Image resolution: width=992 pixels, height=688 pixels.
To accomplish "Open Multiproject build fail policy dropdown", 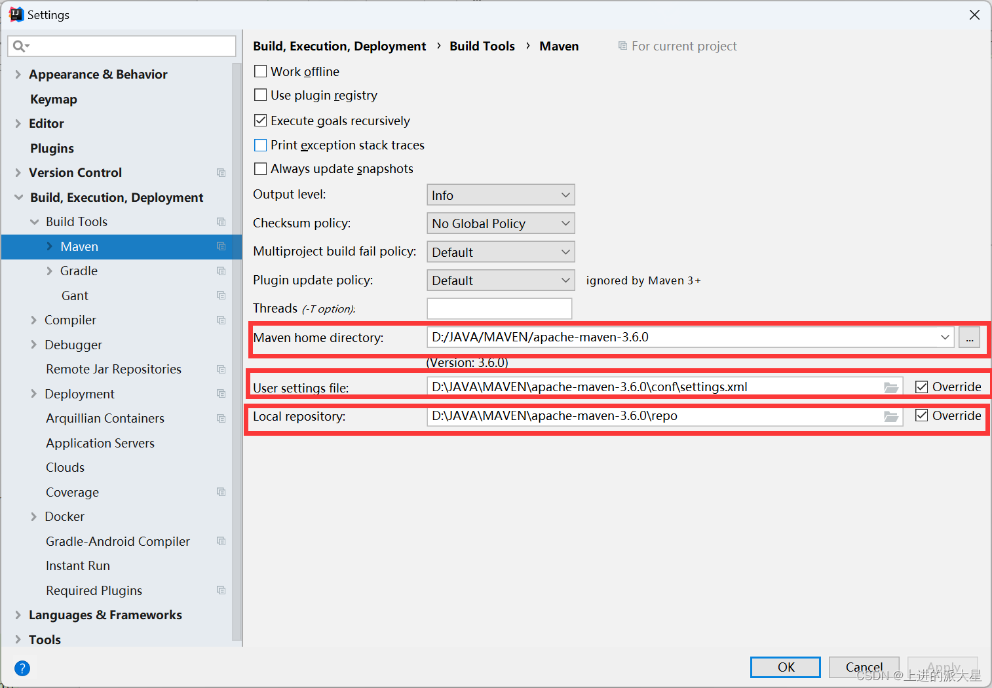I will point(501,252).
